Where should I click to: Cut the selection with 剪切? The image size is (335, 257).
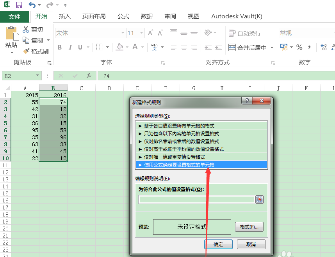pos(33,29)
